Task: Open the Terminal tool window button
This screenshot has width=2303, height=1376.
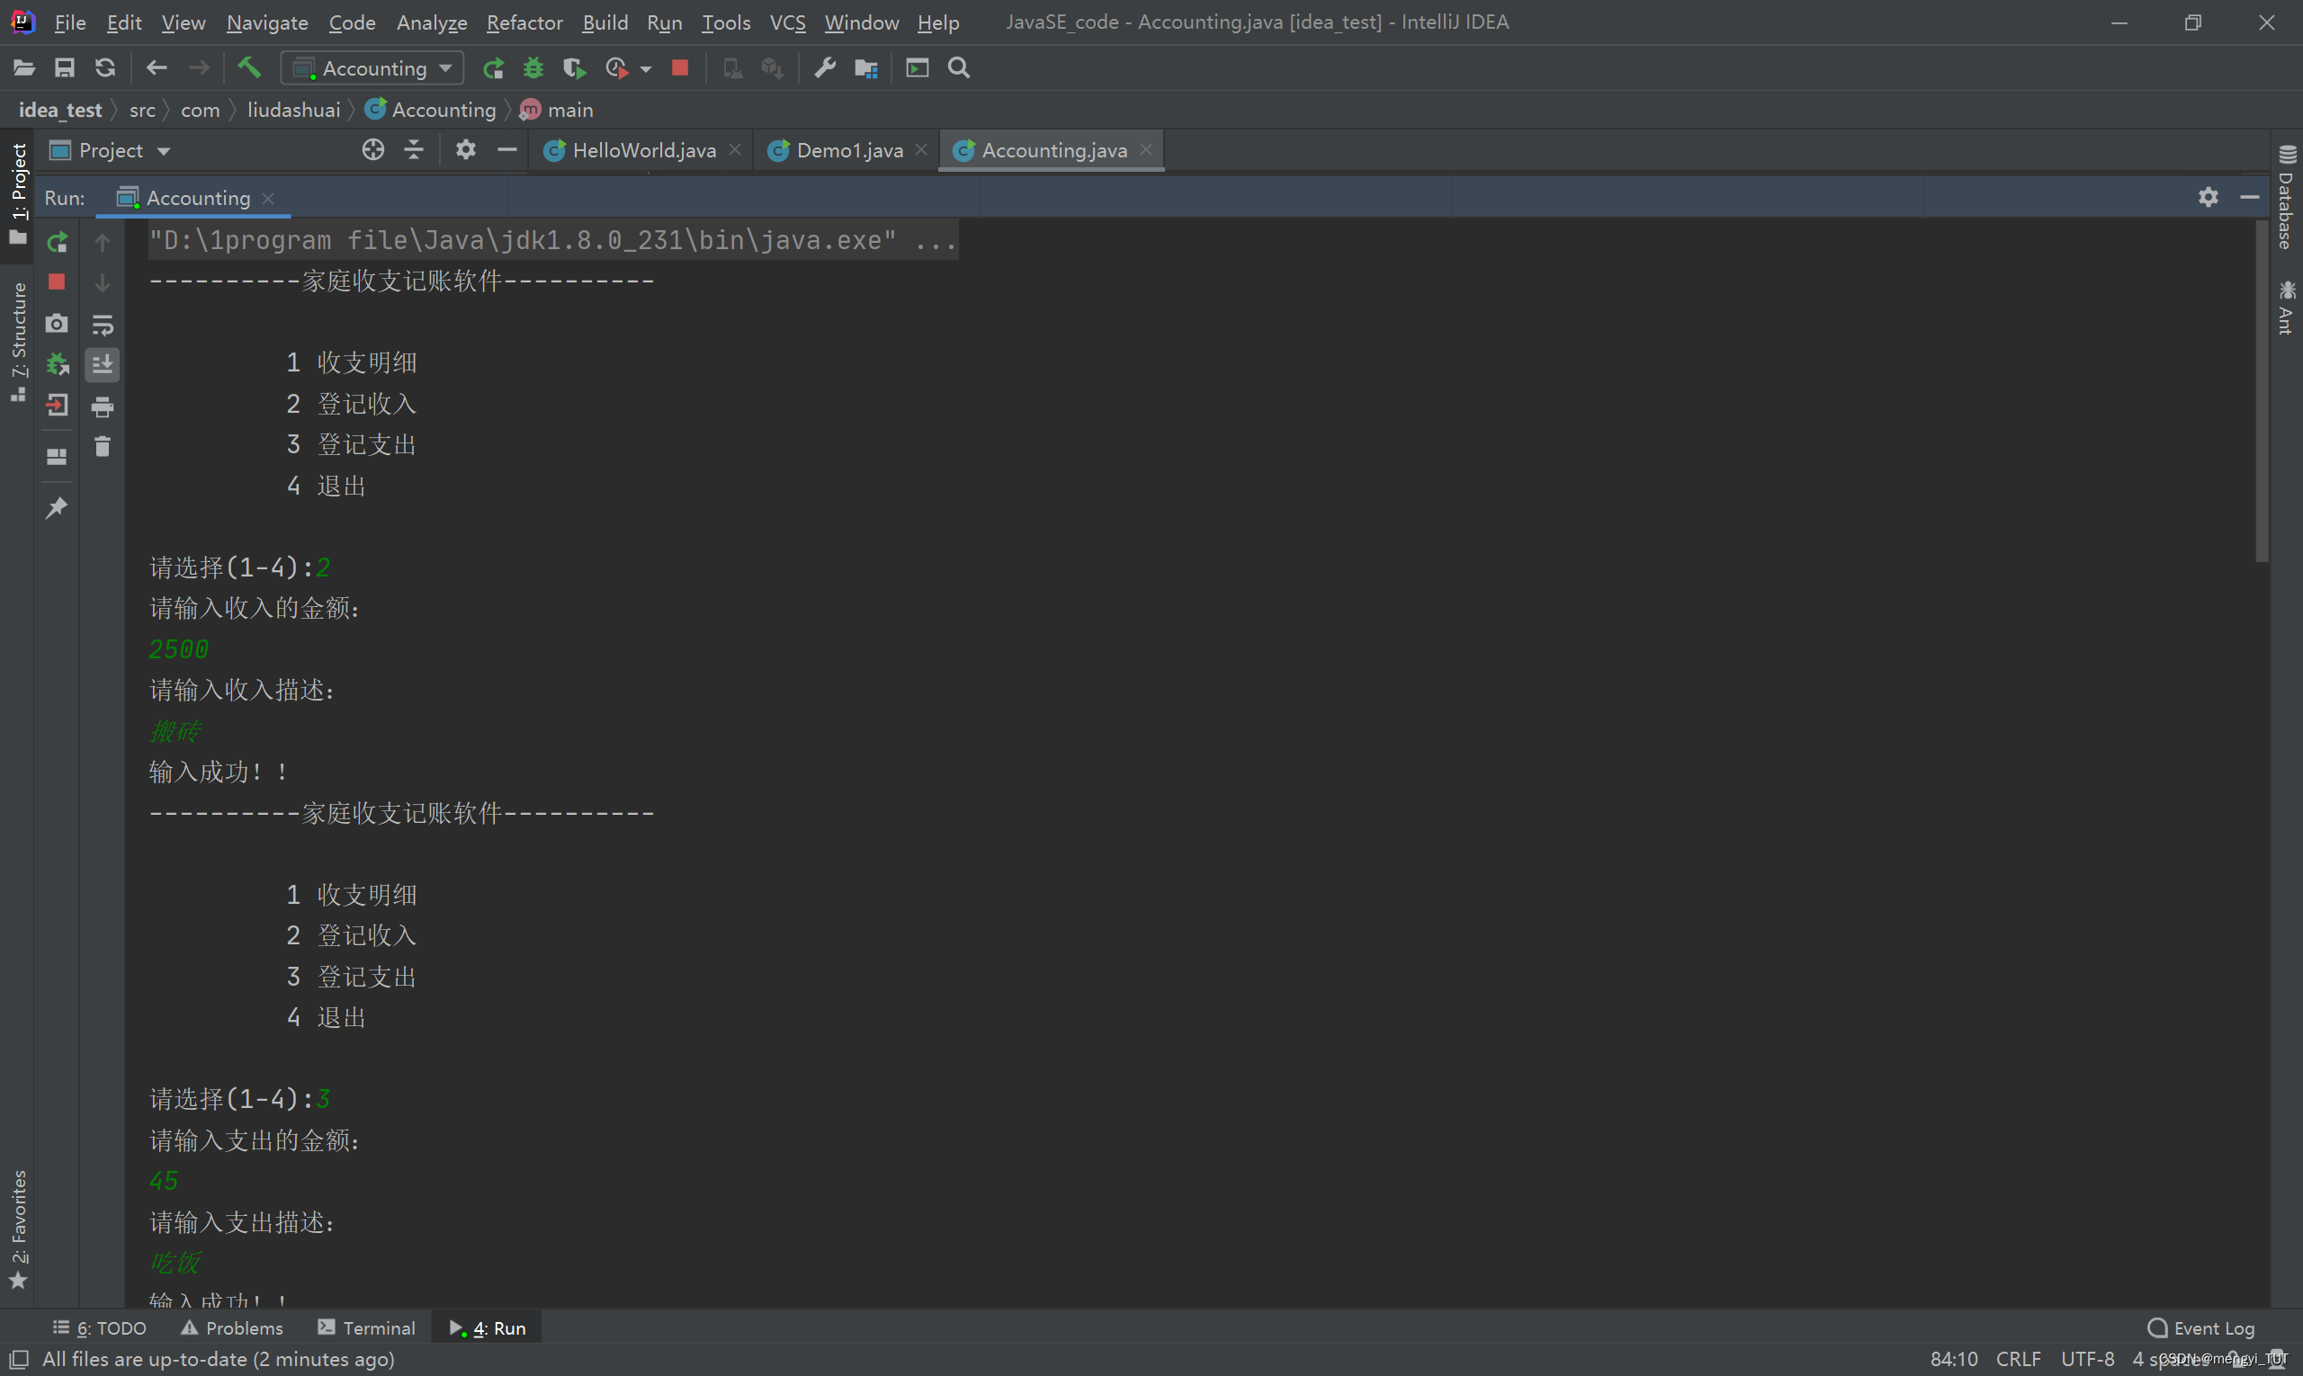Action: point(367,1327)
